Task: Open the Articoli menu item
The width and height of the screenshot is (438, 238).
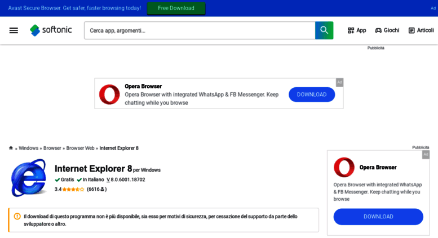Action: tap(421, 30)
